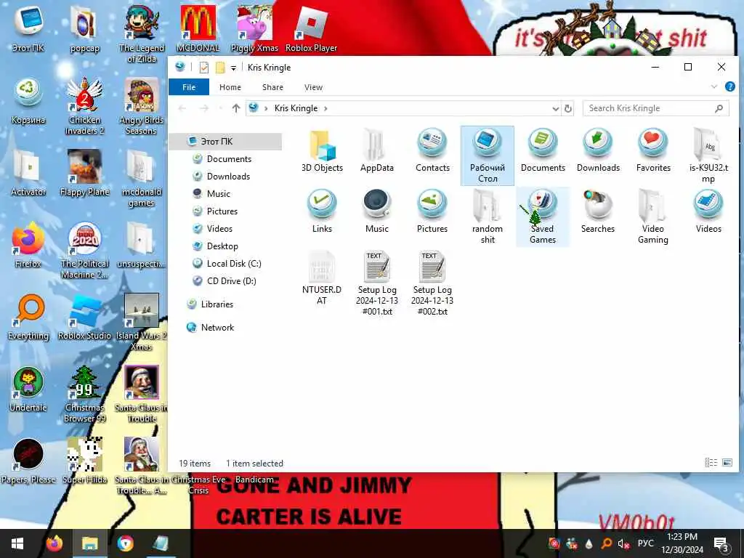Open Music folder icon in file pane
Image resolution: width=744 pixels, height=558 pixels.
(377, 211)
